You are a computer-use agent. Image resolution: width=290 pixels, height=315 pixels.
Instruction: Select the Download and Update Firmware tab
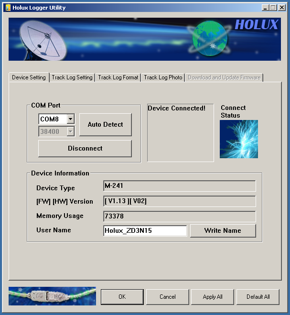[x=224, y=77]
